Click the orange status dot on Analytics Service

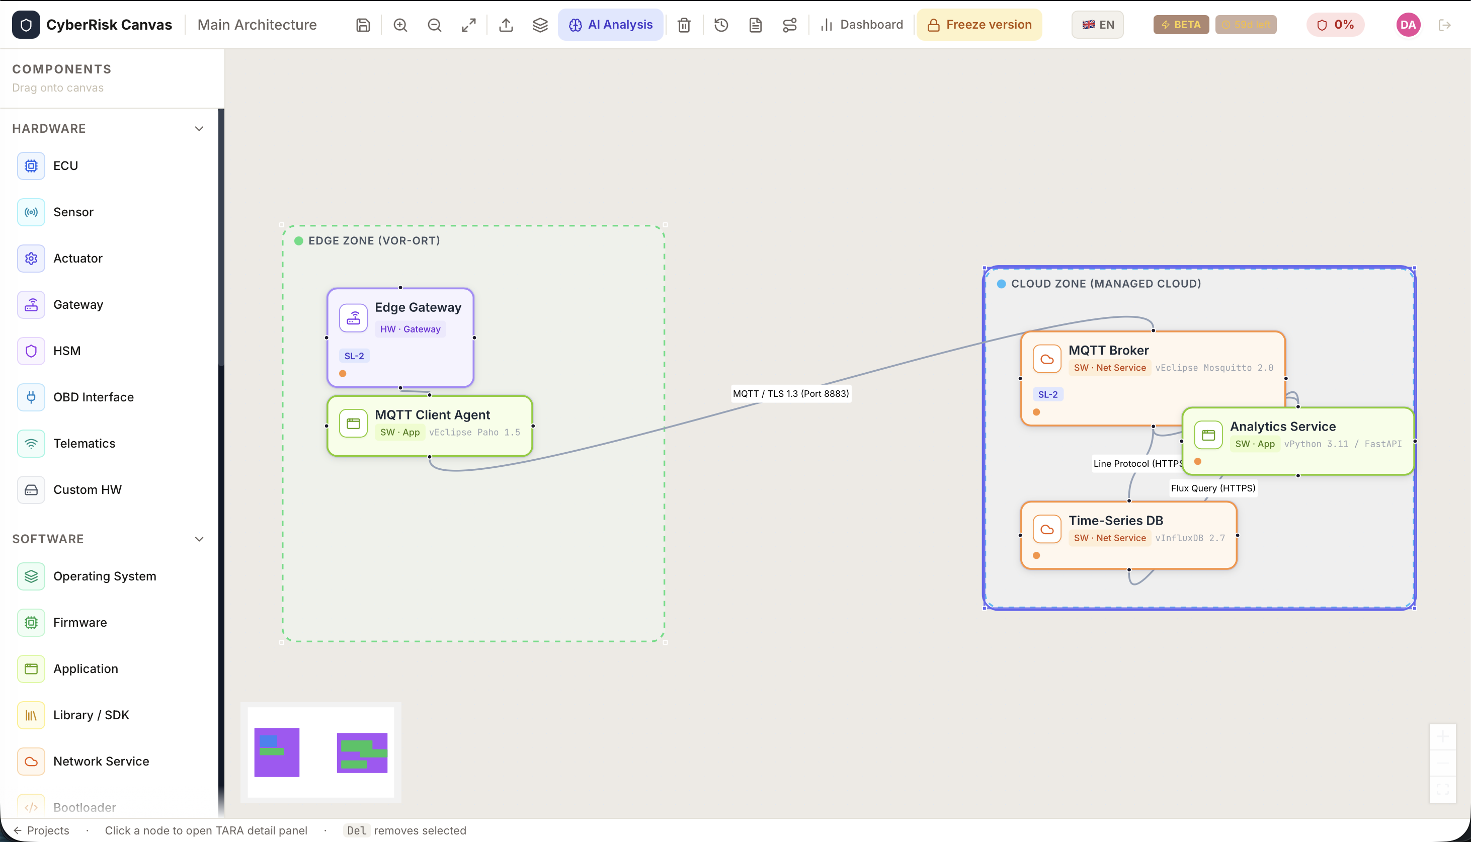1197,461
